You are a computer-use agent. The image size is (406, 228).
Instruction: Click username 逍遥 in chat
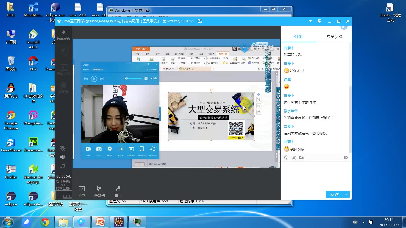click(287, 80)
